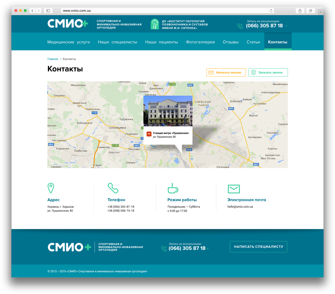Open the Отзывы menu item
The width and height of the screenshot is (335, 294).
231,42
